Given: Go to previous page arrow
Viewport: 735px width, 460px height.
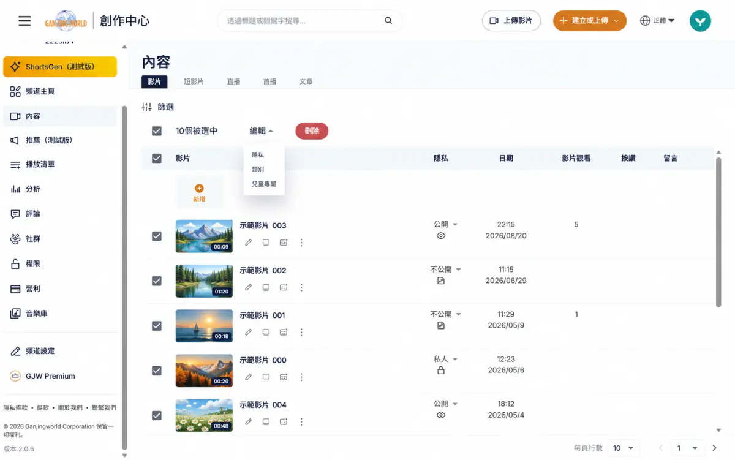Looking at the screenshot, I should (661, 448).
